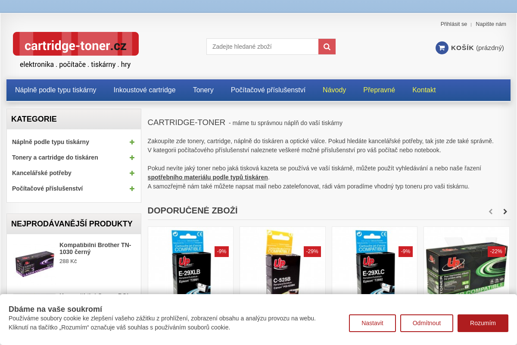Expand Počítačové příslušenství sidebar category
The width and height of the screenshot is (517, 345).
pos(132,188)
